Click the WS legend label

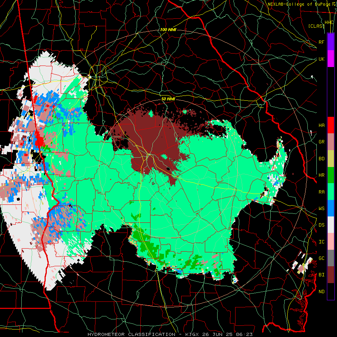click(x=321, y=209)
